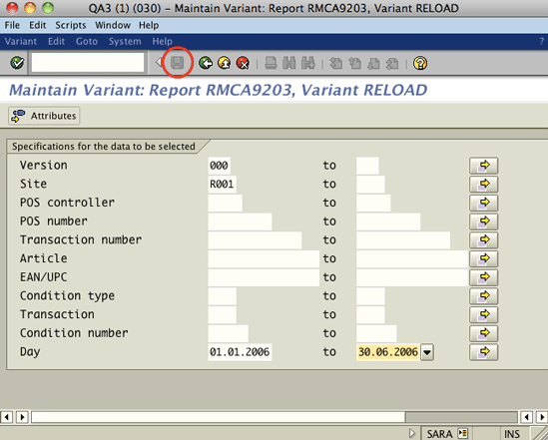Click the horizontal scrollbar track
The image size is (548, 440).
point(218,417)
